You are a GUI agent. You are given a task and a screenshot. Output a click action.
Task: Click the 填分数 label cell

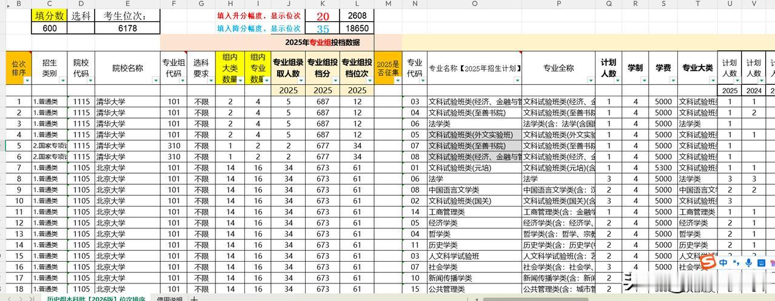pos(50,16)
